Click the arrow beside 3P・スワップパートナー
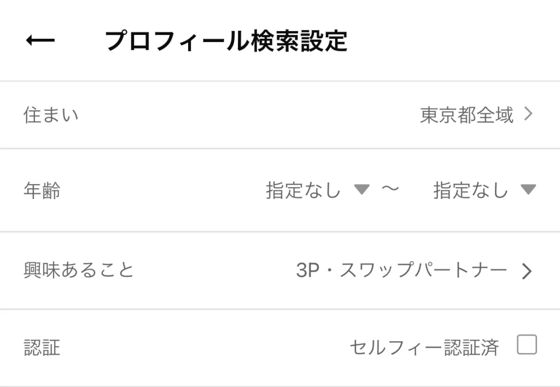The height and width of the screenshot is (387, 560). [527, 271]
